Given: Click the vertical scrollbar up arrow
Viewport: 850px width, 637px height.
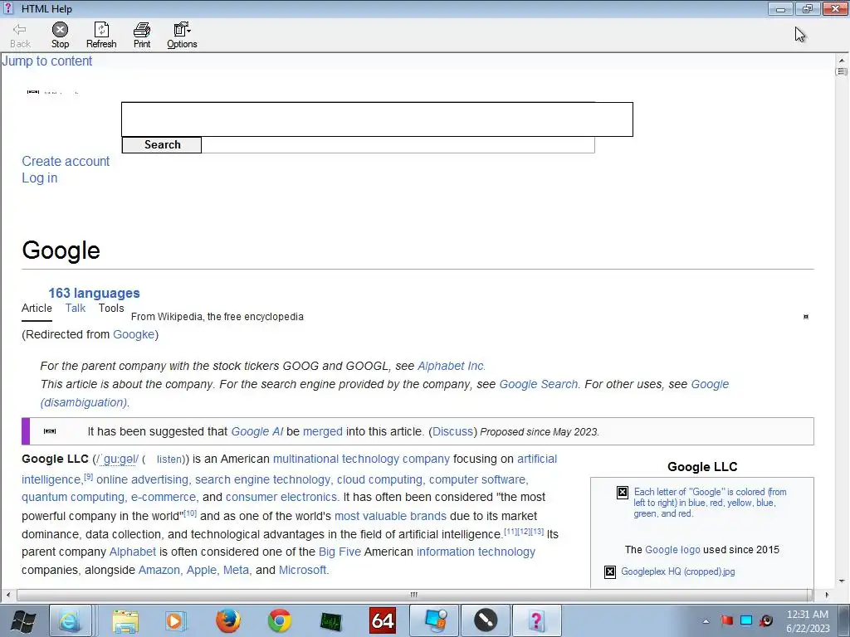Looking at the screenshot, I should (842, 60).
